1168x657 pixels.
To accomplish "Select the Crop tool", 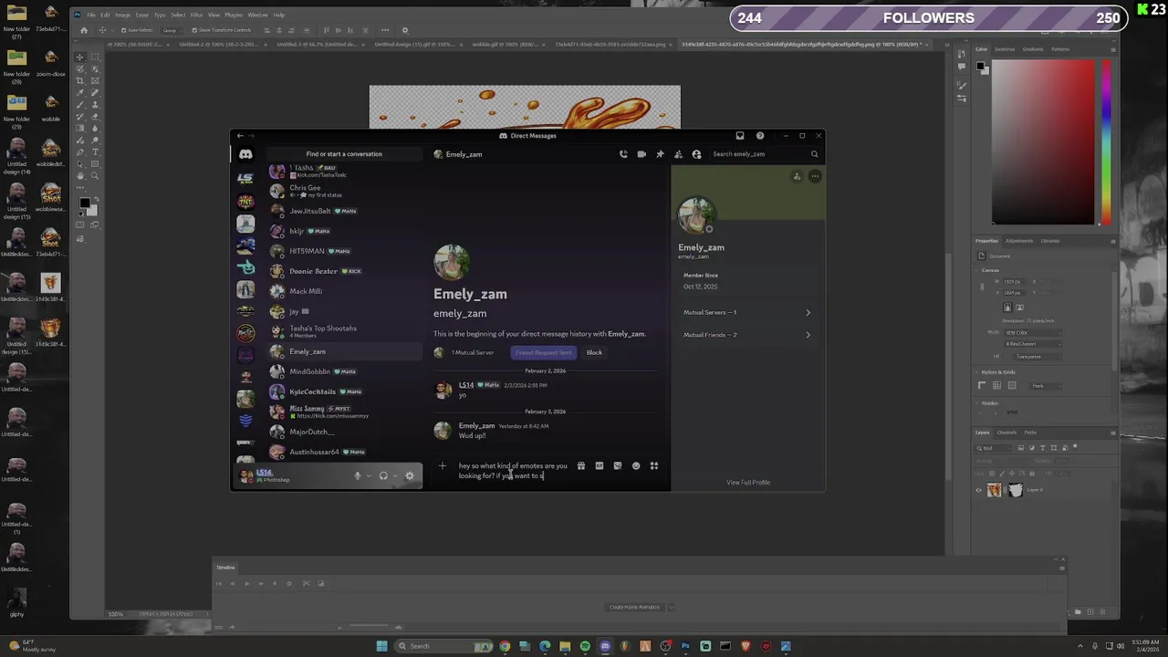I will point(80,80).
